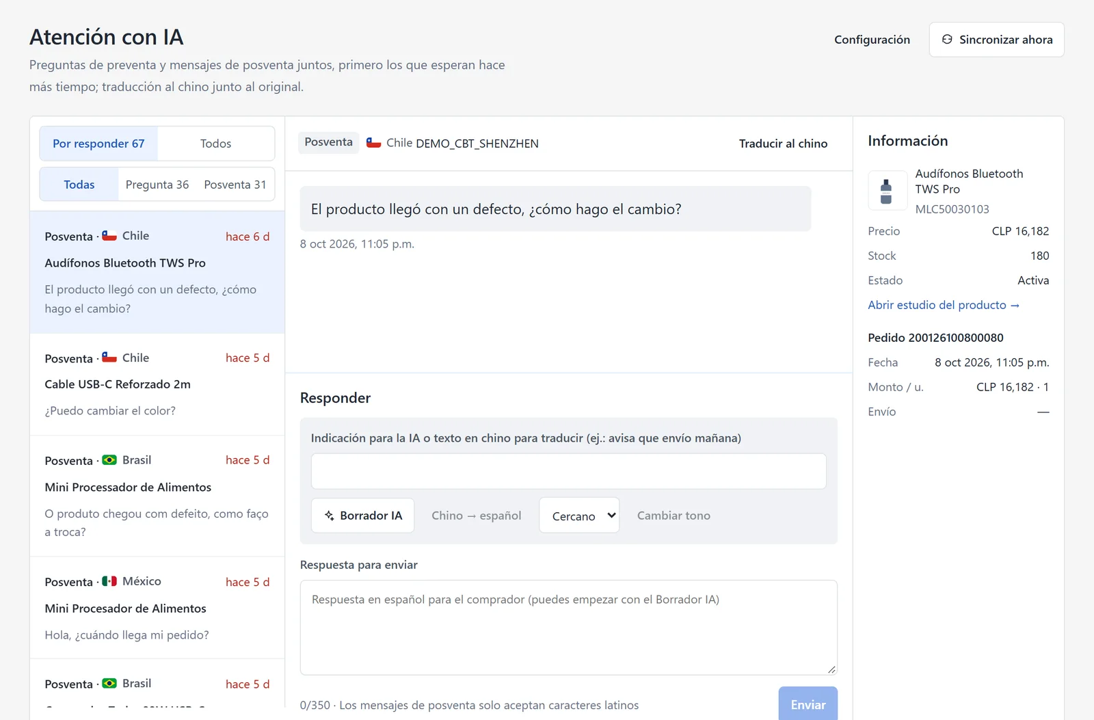Click the Posventa tag in conversation header

[328, 142]
